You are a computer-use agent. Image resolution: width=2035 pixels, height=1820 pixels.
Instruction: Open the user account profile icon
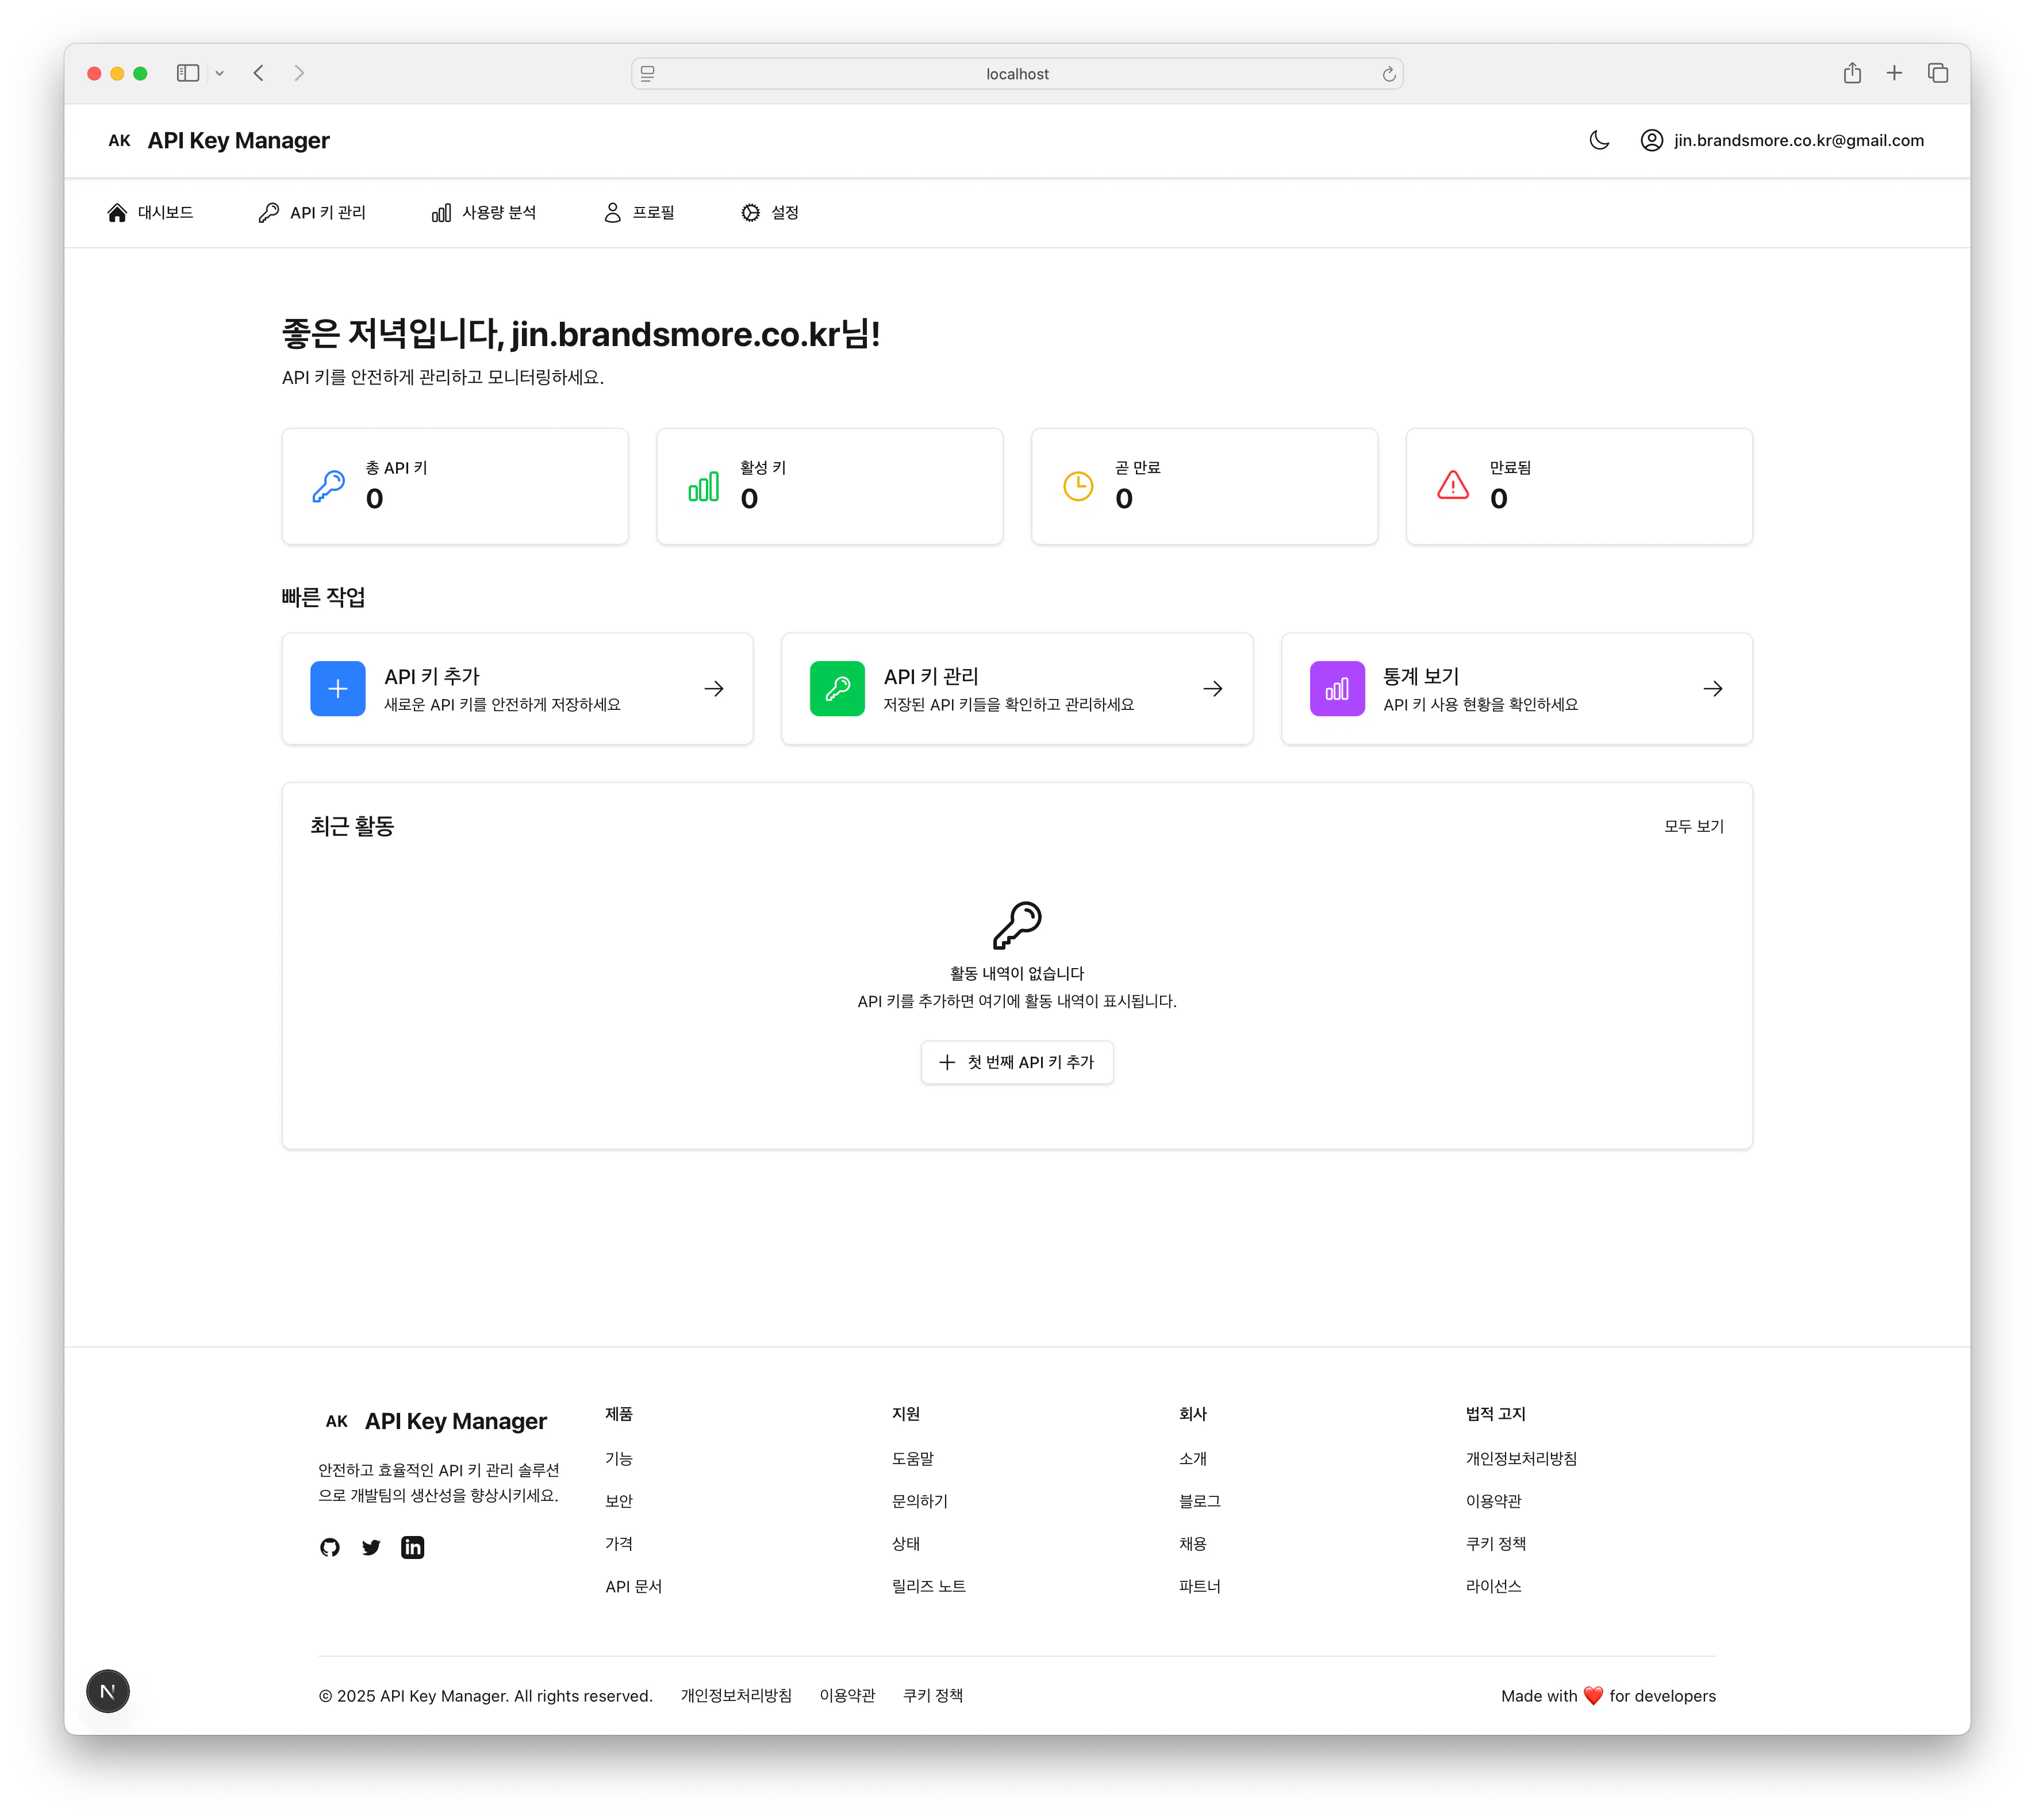click(1651, 140)
